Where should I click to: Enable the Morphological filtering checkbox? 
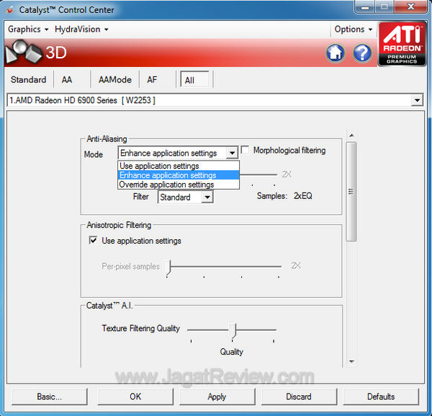coord(246,151)
